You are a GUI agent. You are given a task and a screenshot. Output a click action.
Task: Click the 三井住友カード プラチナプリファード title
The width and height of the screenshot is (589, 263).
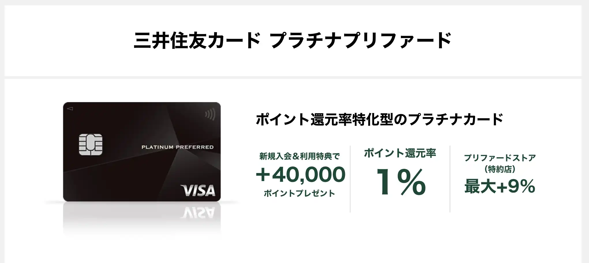click(x=292, y=40)
